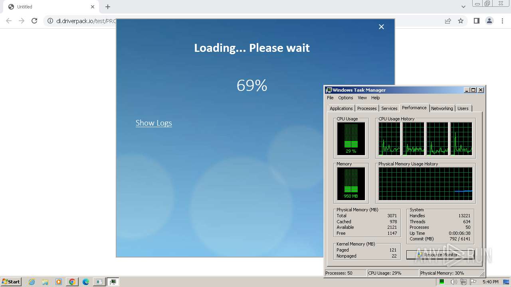Image resolution: width=511 pixels, height=287 pixels.
Task: Launch Internet Explorer from taskbar
Action: coord(32,282)
